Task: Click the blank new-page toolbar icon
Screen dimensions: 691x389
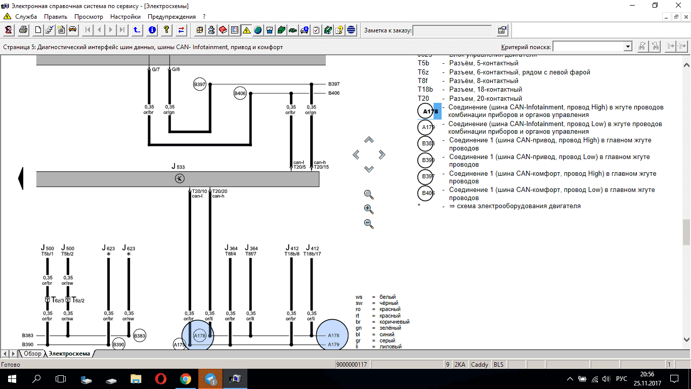Action: [x=38, y=30]
